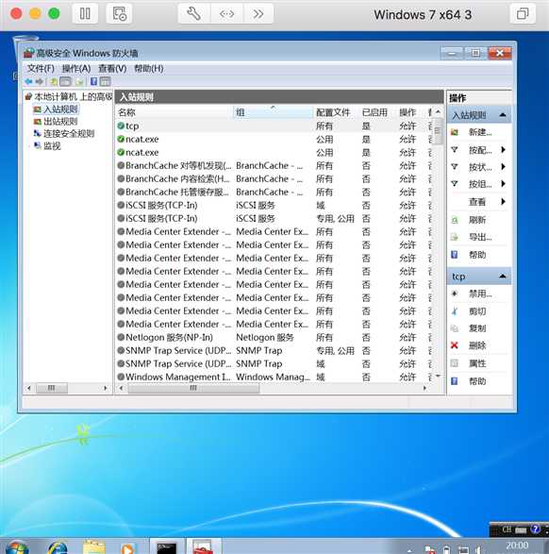
Task: Select Netlogon 服务(NP-In) rule
Action: click(274, 338)
